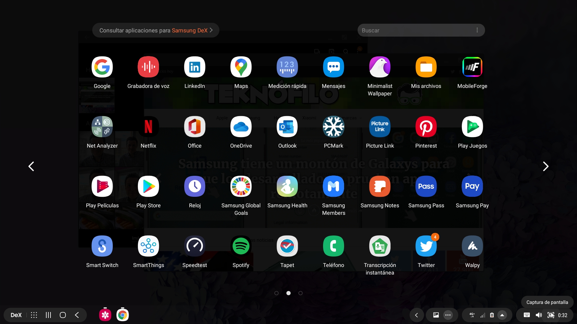Open more notifications ellipsis in tray
577x324 pixels.
448,315
